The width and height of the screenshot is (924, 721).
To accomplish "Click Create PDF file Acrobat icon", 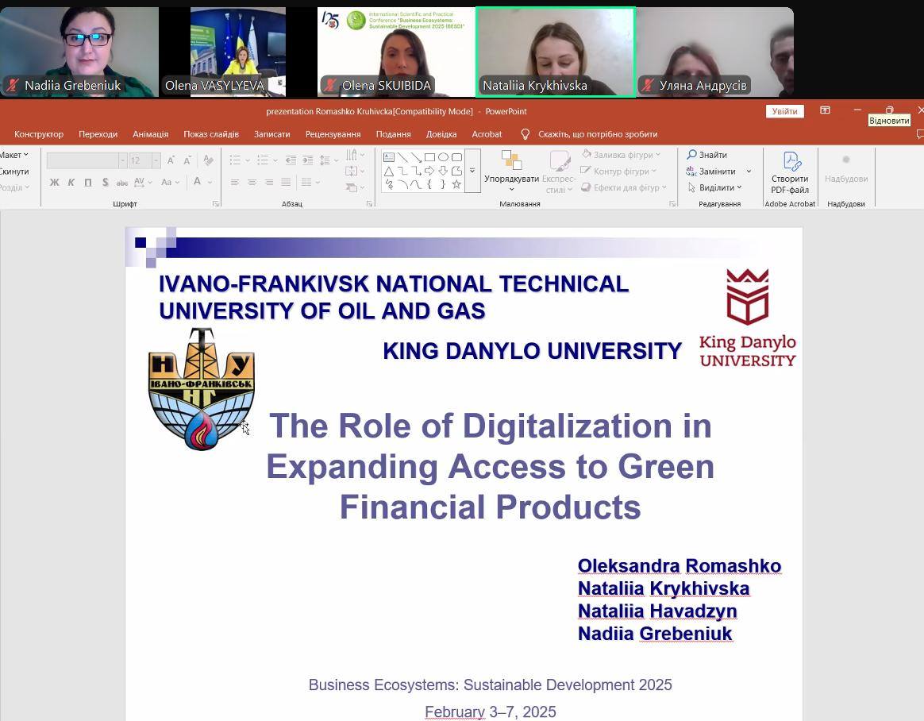I will pos(790,172).
